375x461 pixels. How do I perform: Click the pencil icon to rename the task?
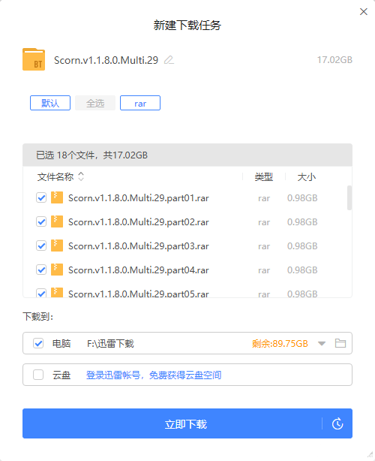[169, 60]
